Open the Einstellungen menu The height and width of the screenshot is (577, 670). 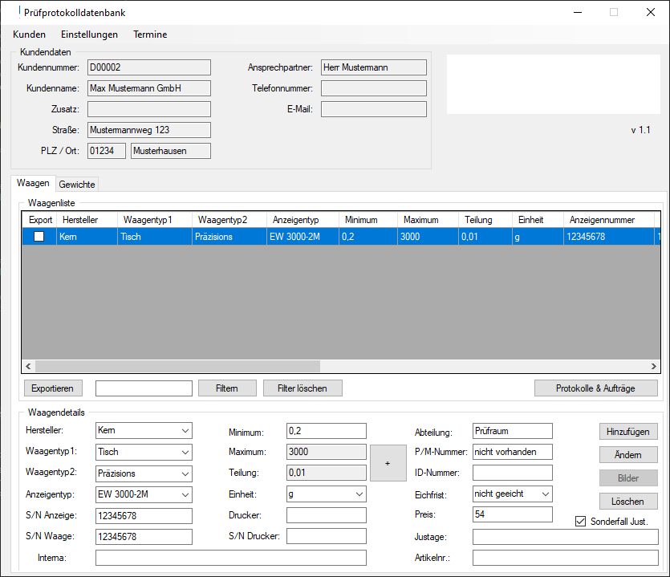coord(89,35)
